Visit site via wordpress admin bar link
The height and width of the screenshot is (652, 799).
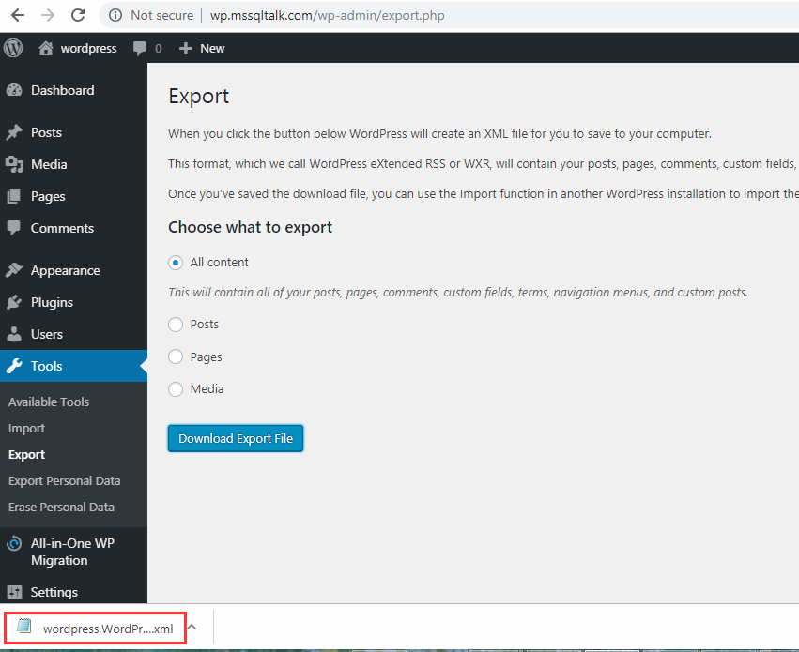point(88,49)
